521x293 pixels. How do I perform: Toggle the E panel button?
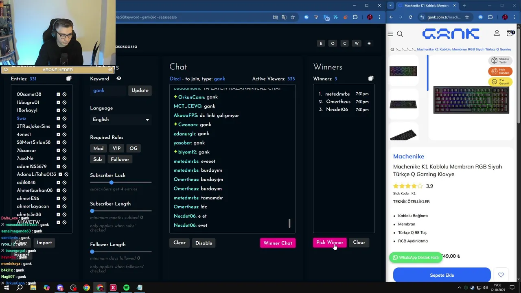click(321, 44)
